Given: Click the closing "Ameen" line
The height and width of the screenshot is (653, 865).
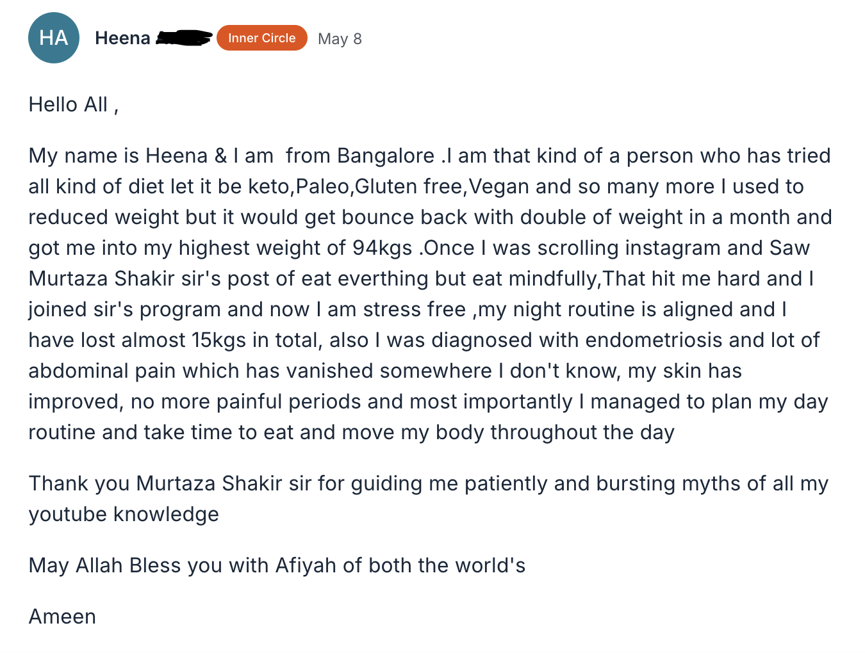Looking at the screenshot, I should tap(62, 617).
